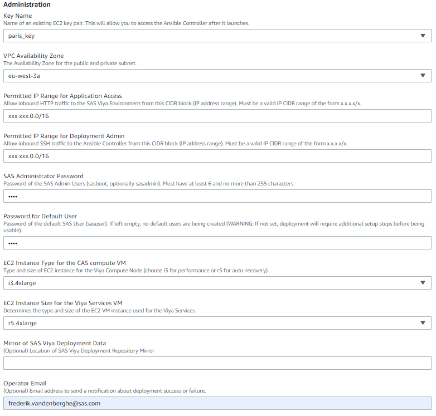Image resolution: width=436 pixels, height=416 pixels.
Task: Click the sasuser default password WARNING description
Action: tap(214, 227)
